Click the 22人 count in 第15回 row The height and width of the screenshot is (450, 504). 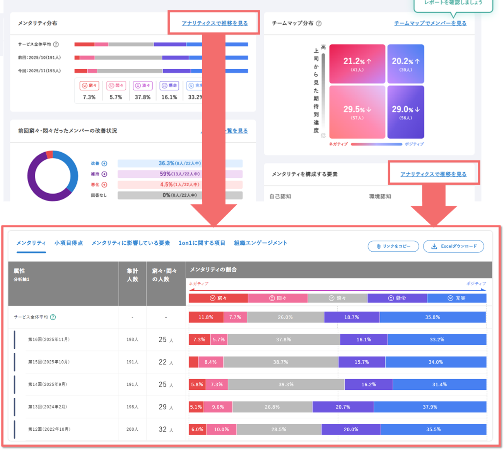point(166,362)
